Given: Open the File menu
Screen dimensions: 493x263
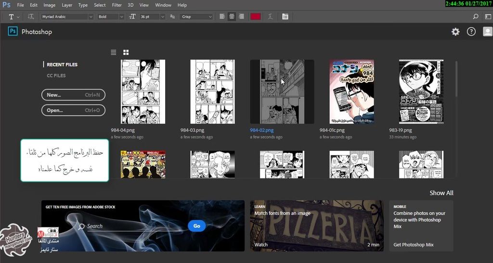Looking at the screenshot, I should point(20,5).
